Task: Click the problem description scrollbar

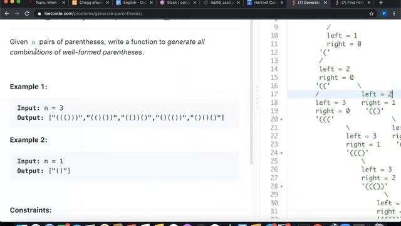Action: click(x=252, y=92)
